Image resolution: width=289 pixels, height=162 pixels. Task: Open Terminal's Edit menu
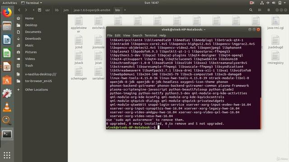pyautogui.click(x=117, y=35)
